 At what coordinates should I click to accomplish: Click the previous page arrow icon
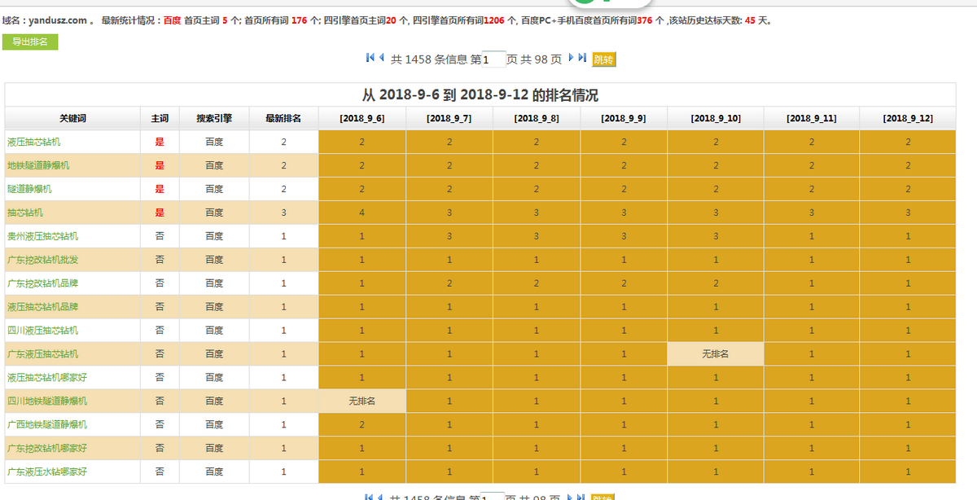tap(381, 57)
